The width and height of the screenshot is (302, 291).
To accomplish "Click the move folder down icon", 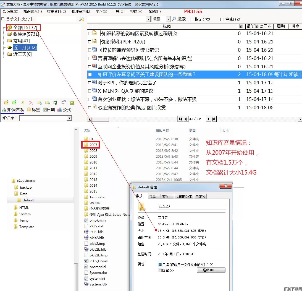I will click(47, 103).
